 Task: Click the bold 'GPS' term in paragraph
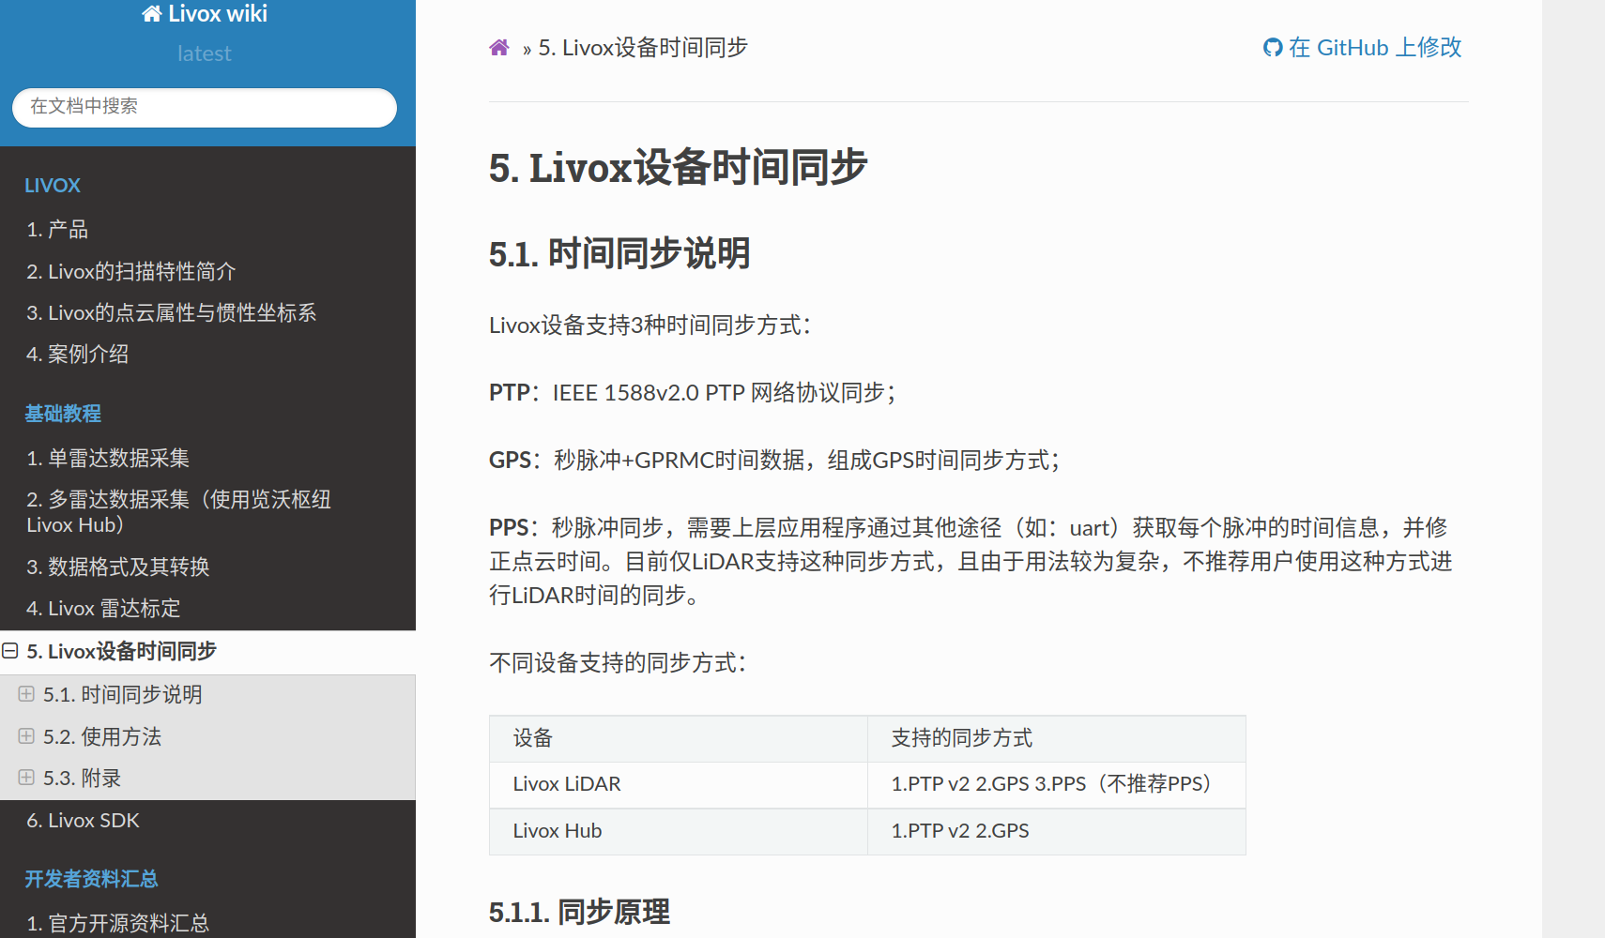coord(510,460)
